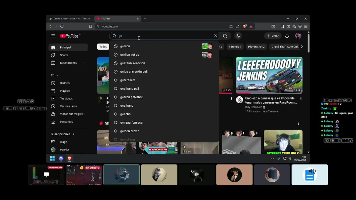Image resolution: width=356 pixels, height=200 pixels.
Task: Pick the 'gori reacts' suggestion
Action: (x=164, y=80)
